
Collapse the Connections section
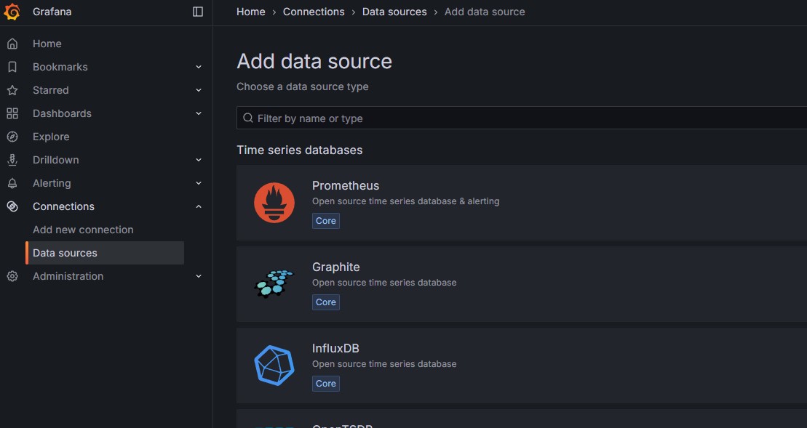pyautogui.click(x=198, y=206)
